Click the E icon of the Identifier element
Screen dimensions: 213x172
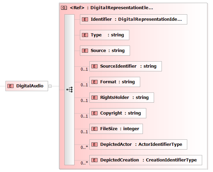click(x=85, y=19)
